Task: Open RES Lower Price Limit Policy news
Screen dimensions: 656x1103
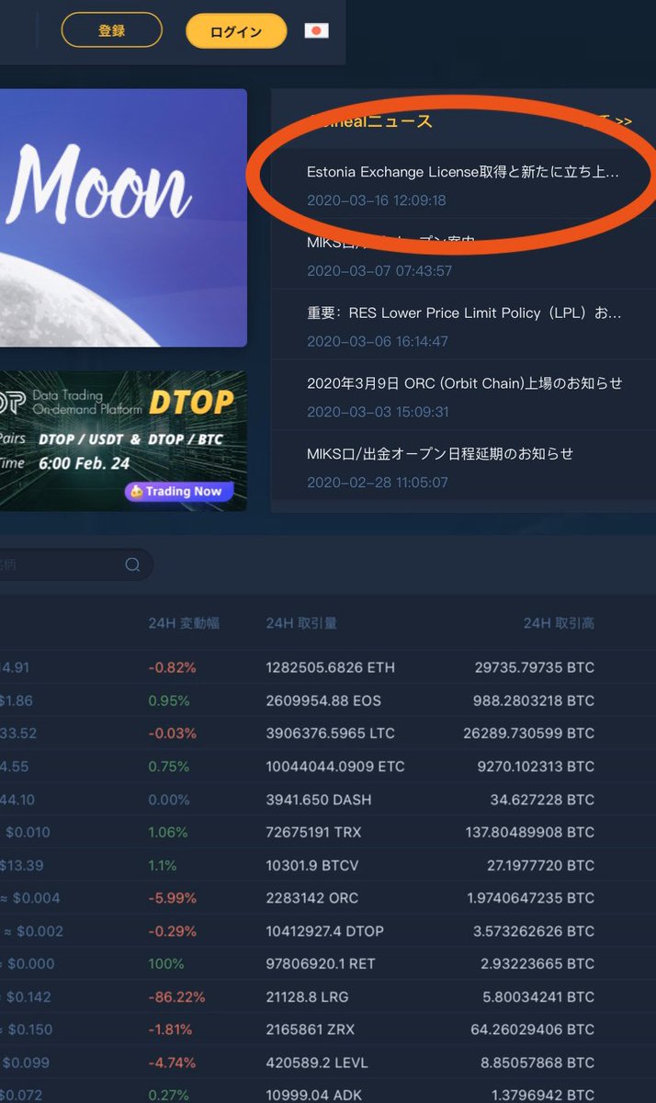Action: point(464,313)
